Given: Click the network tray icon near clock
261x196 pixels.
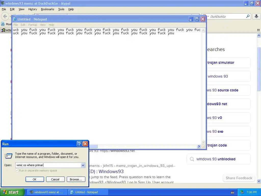Looking at the screenshot, I should point(242,192).
